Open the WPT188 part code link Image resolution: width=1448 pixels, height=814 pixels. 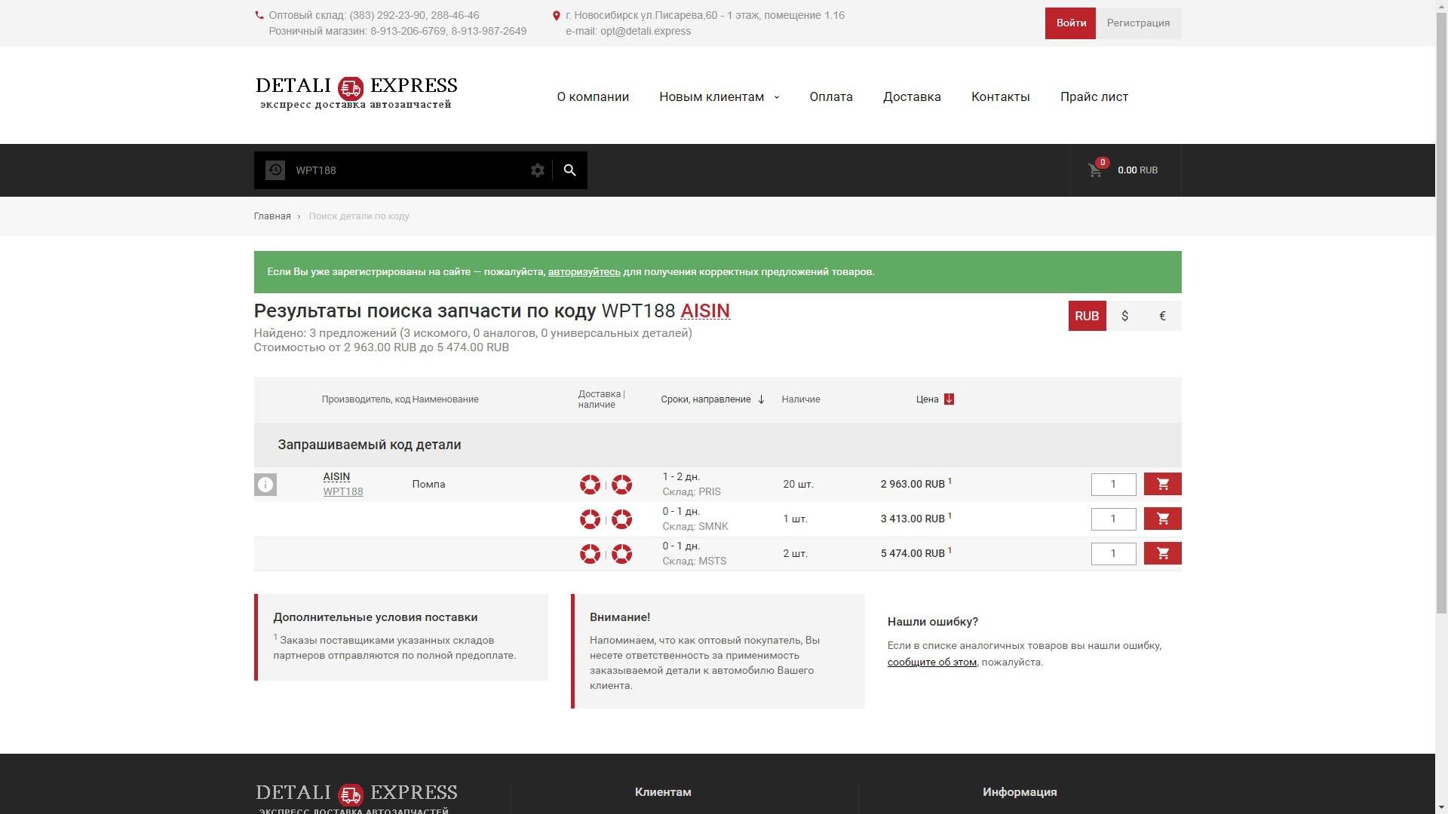click(343, 491)
